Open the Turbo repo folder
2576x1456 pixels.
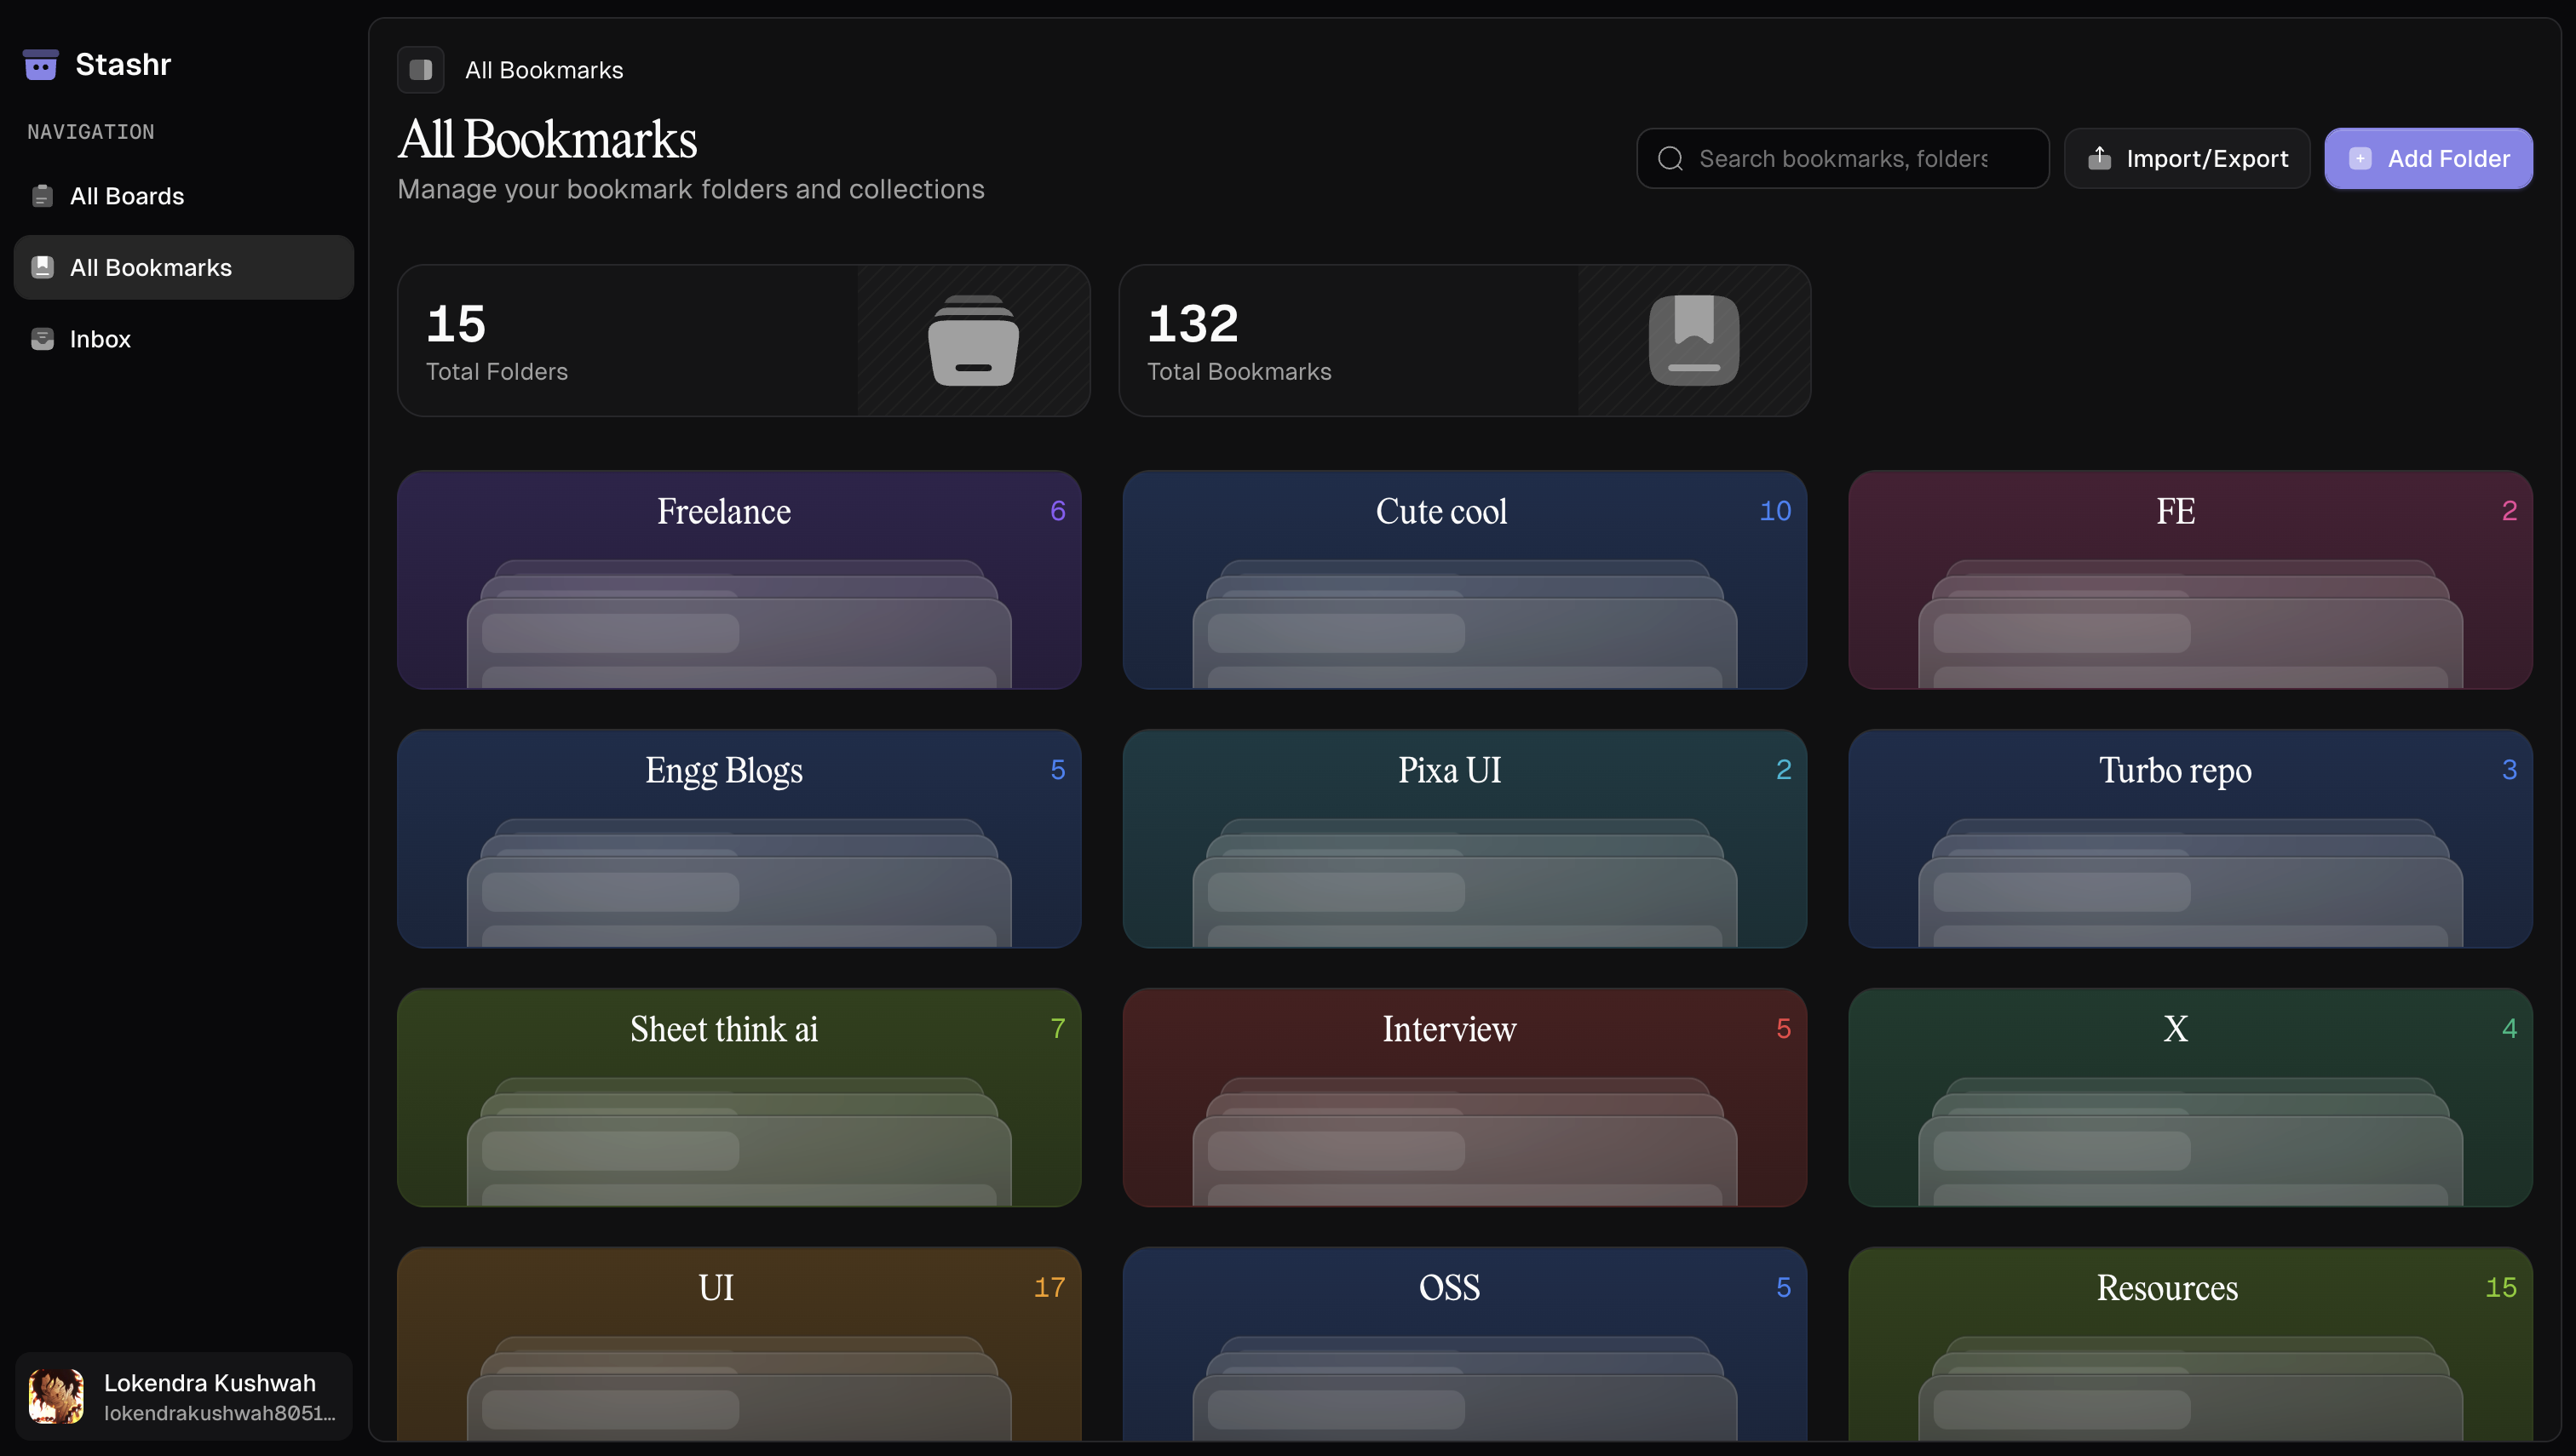pyautogui.click(x=2190, y=838)
